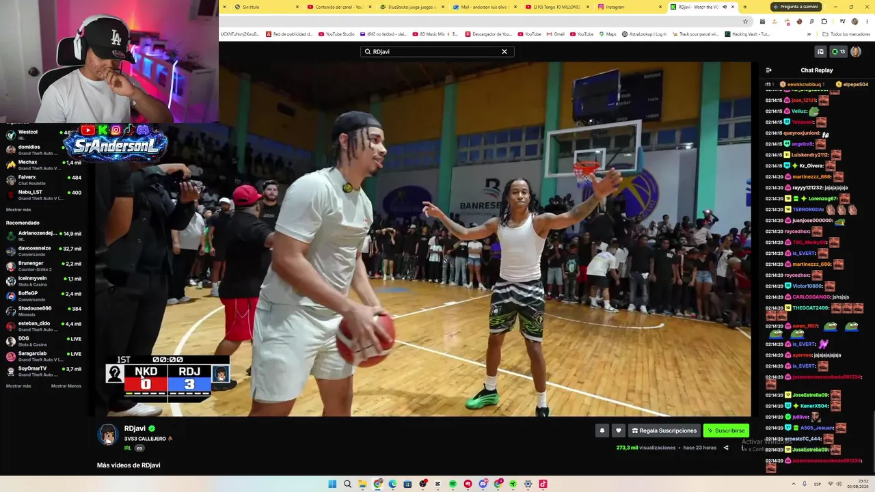Click the 'es' language tag

pyautogui.click(x=139, y=448)
